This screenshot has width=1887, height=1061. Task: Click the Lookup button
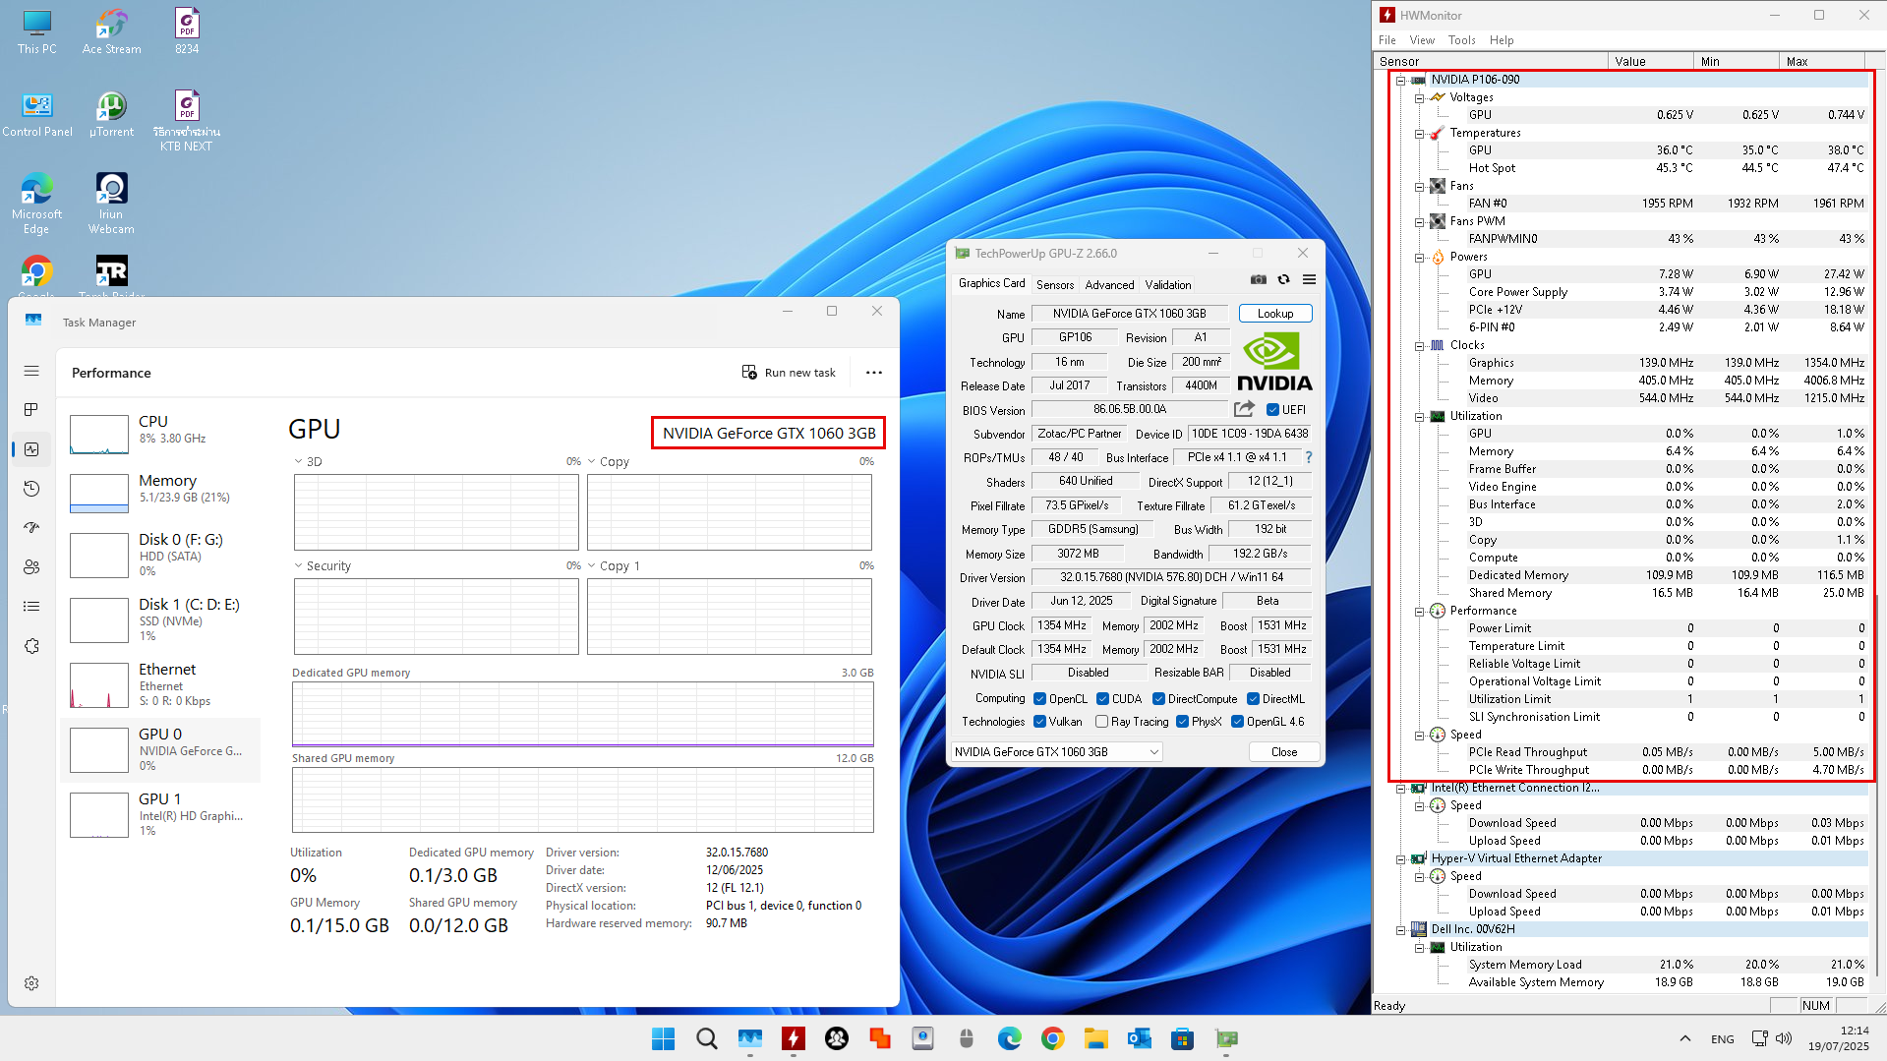click(x=1274, y=314)
